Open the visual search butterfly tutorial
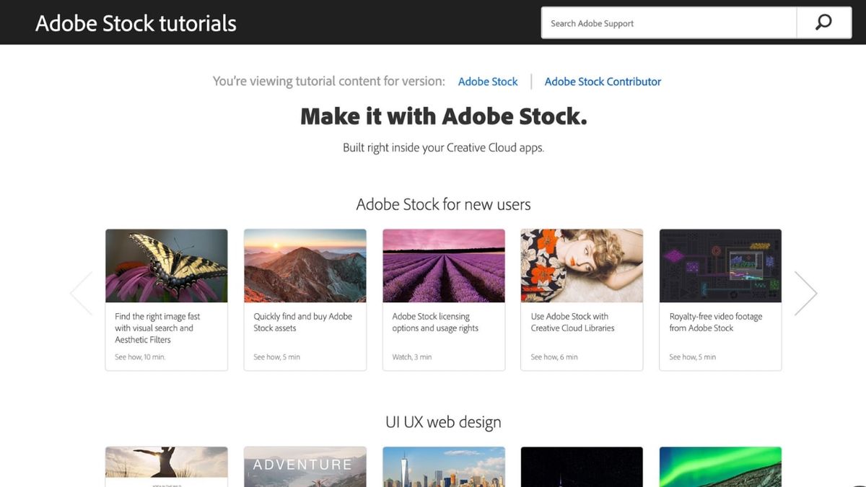The width and height of the screenshot is (866, 487). pos(166,266)
